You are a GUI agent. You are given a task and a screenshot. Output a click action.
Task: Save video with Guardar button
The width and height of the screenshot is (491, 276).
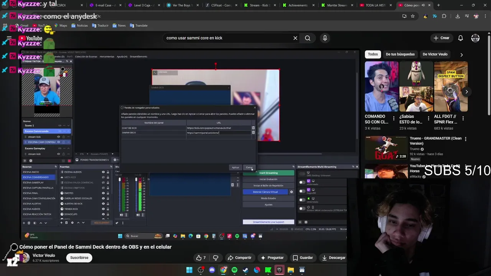(302, 258)
